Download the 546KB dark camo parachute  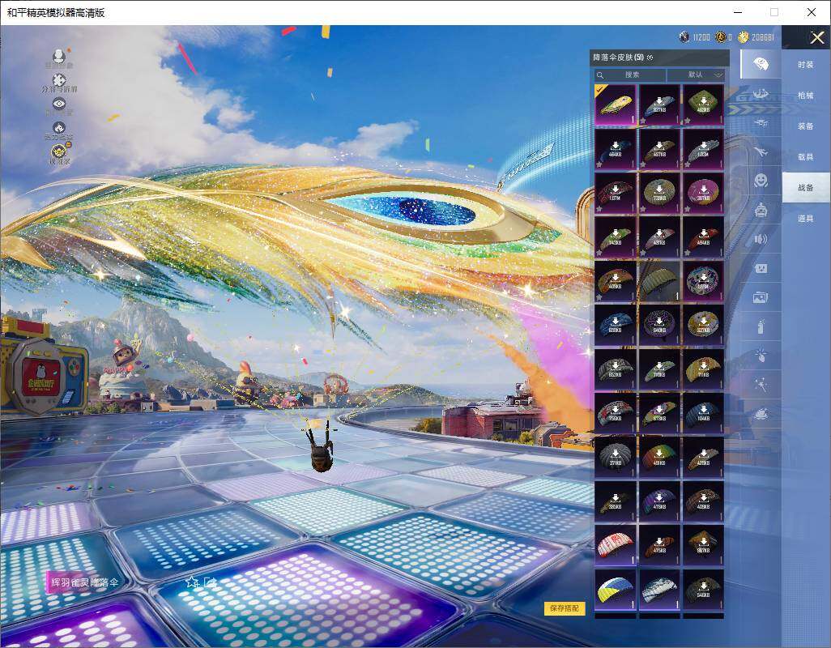[703, 589]
